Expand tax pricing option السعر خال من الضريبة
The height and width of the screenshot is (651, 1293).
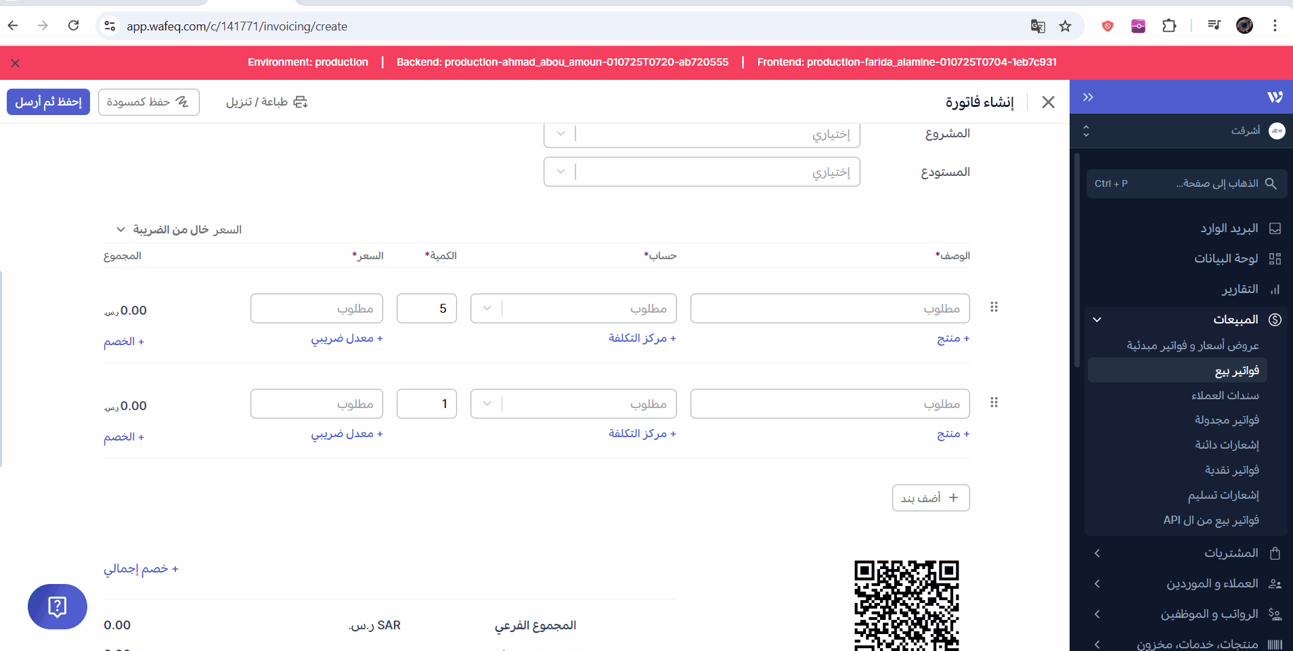pos(179,230)
